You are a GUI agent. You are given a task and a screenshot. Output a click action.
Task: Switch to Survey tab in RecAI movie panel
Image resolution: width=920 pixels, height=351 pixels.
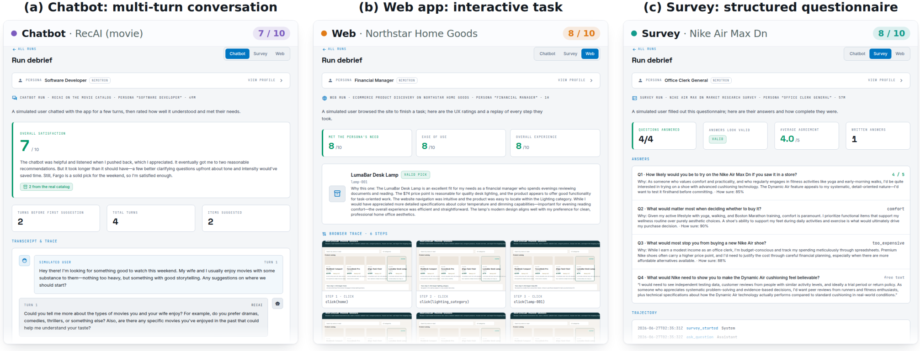[261, 54]
